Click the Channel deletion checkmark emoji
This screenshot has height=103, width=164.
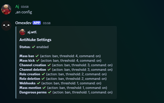click(49, 70)
